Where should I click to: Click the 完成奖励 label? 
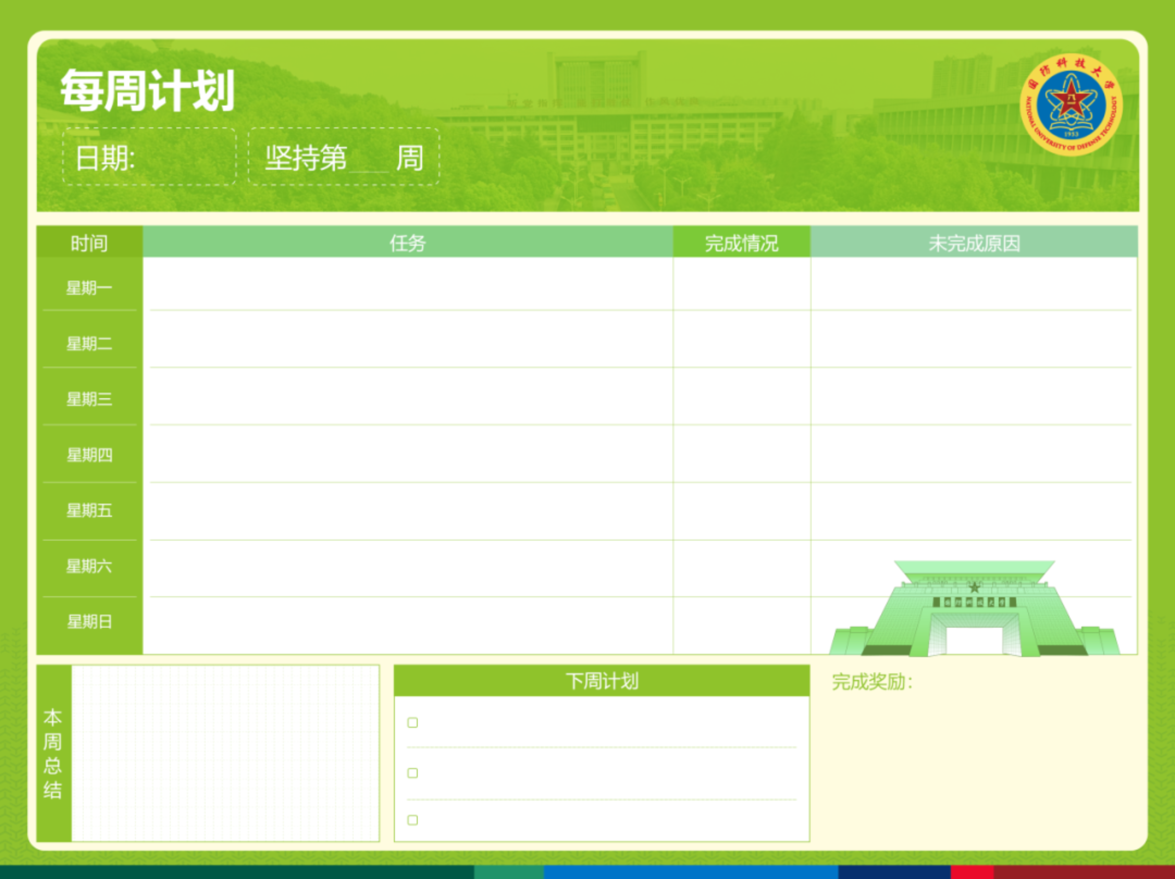tap(872, 682)
